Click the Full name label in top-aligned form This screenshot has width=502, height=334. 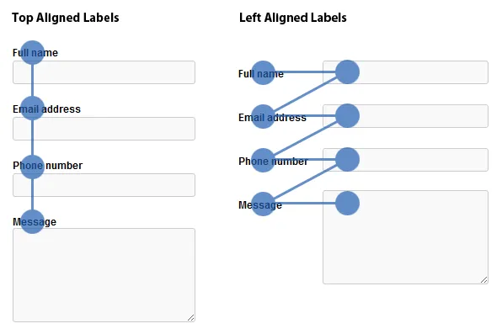coord(35,53)
